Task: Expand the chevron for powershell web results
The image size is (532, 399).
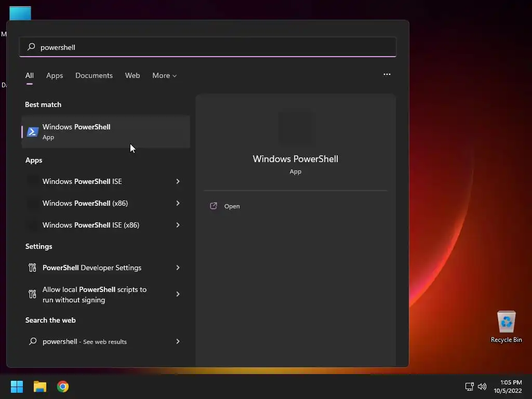Action: [178, 341]
